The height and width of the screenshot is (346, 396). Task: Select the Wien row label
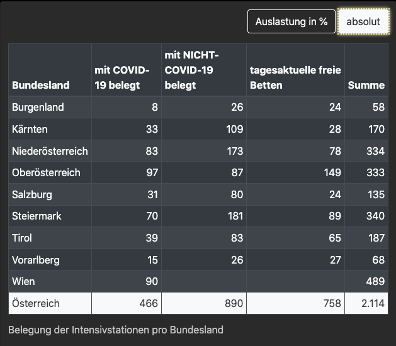[x=23, y=281]
